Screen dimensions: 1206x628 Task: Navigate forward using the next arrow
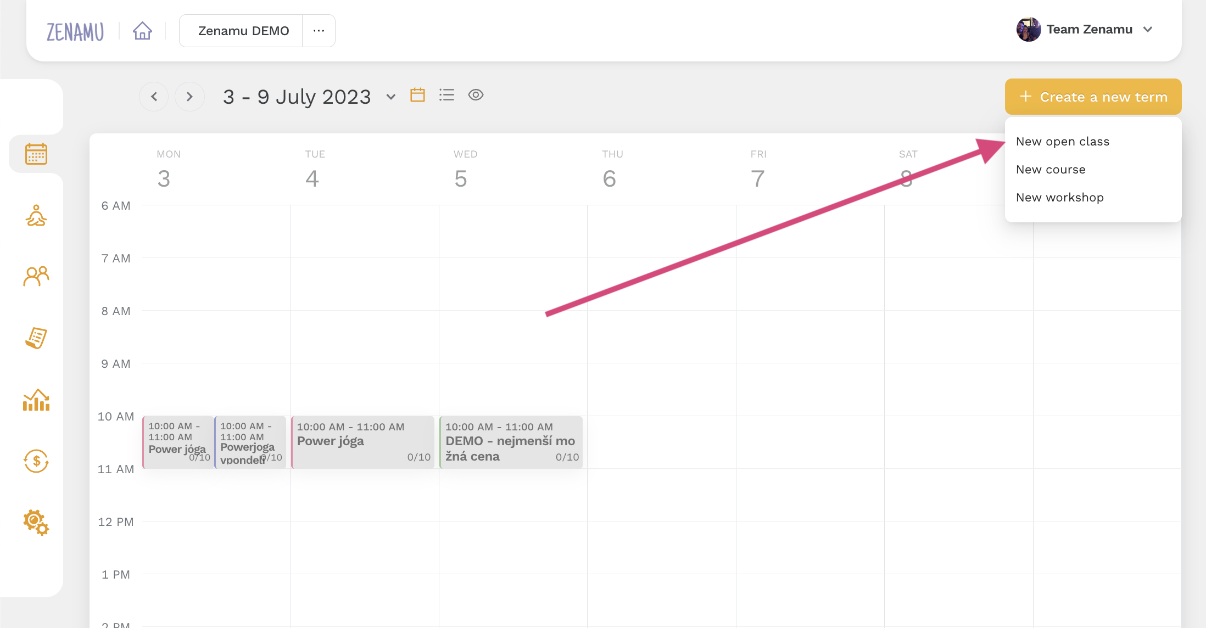[x=190, y=96]
